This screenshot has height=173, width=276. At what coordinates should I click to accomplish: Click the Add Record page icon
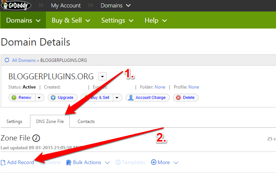(x=3, y=162)
